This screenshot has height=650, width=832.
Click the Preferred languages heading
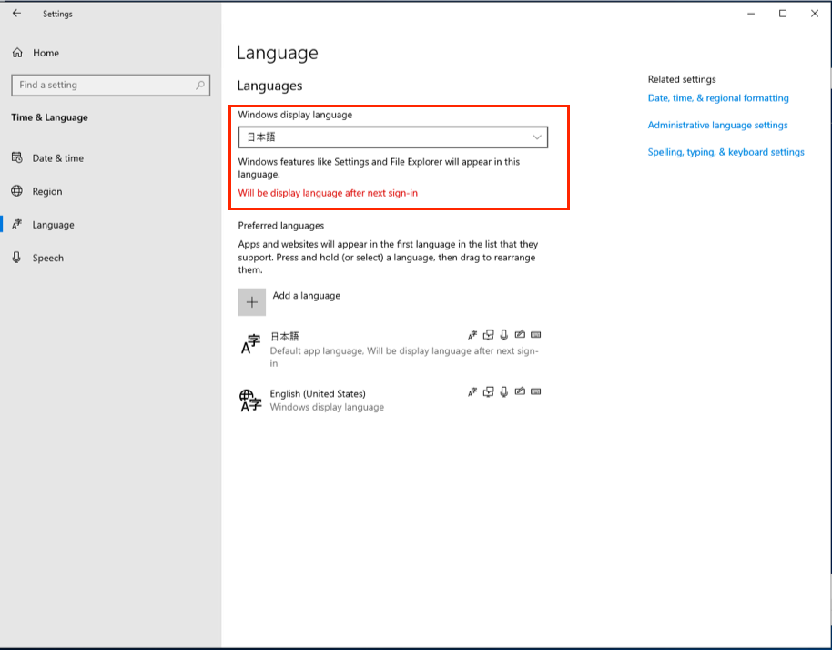[x=280, y=226]
